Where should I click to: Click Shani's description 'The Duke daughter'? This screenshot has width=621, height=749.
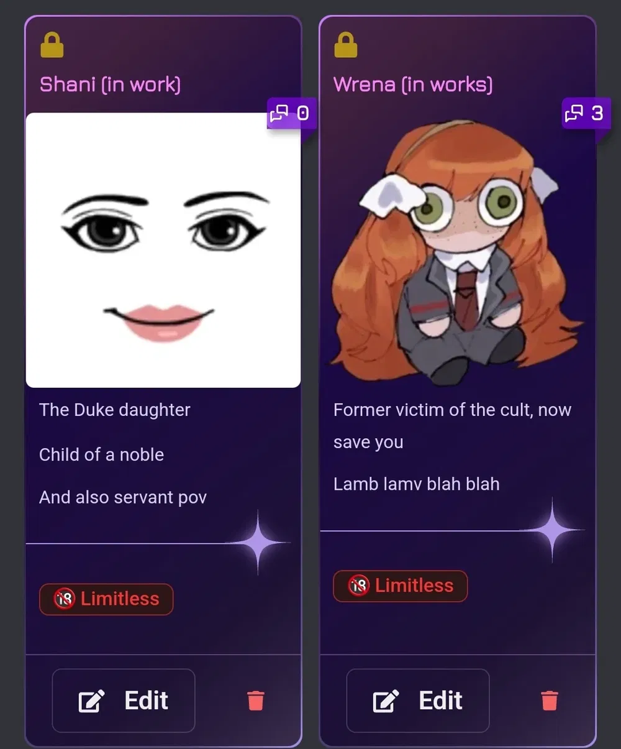tap(115, 410)
